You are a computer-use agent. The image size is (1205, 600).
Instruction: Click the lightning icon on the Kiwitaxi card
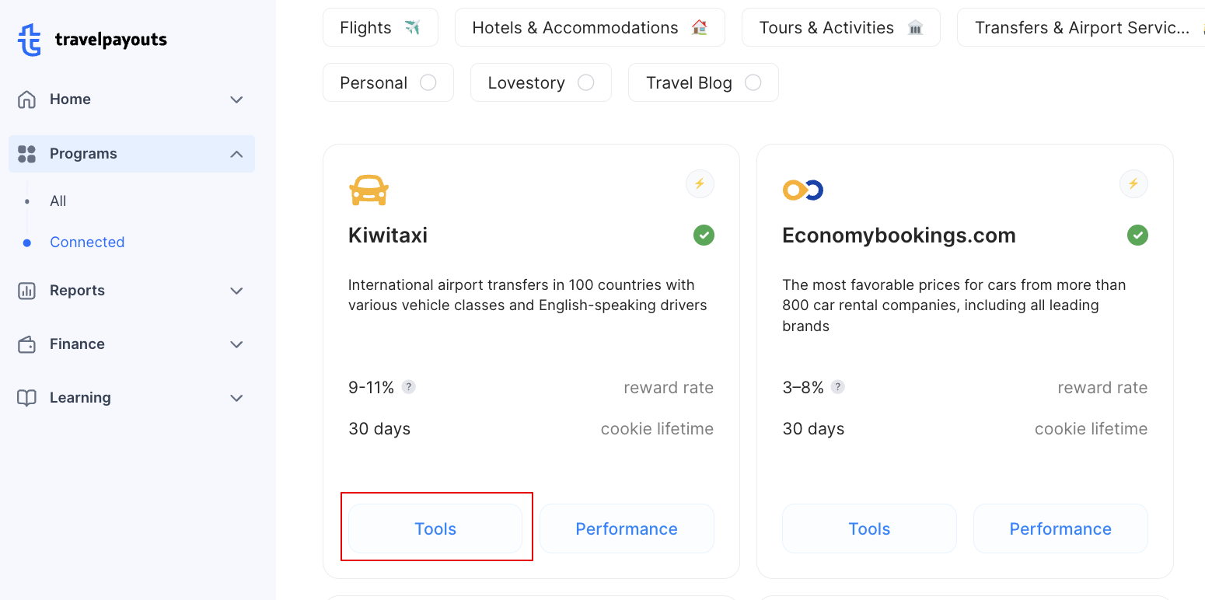pyautogui.click(x=699, y=183)
